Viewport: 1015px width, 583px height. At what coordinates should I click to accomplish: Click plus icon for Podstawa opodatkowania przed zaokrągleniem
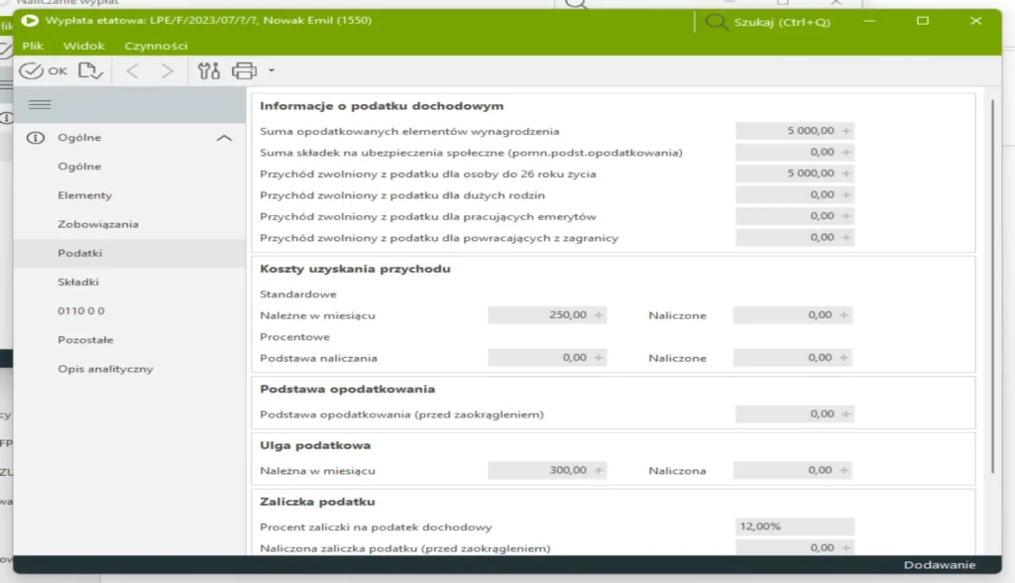[x=846, y=413]
